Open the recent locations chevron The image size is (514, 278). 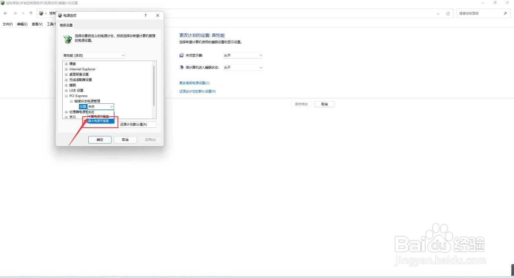pyautogui.click(x=23, y=13)
